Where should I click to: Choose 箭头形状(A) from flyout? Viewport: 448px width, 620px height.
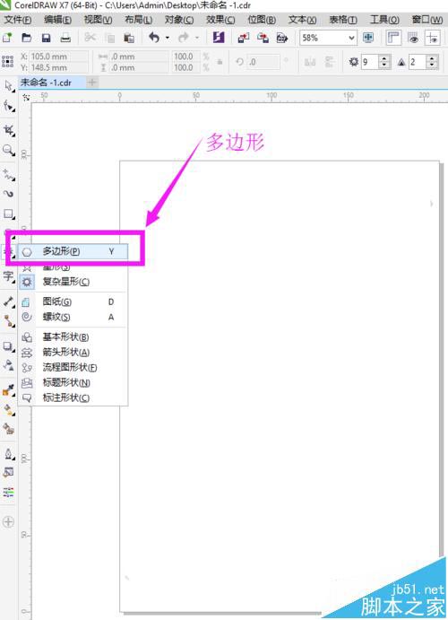coord(73,353)
